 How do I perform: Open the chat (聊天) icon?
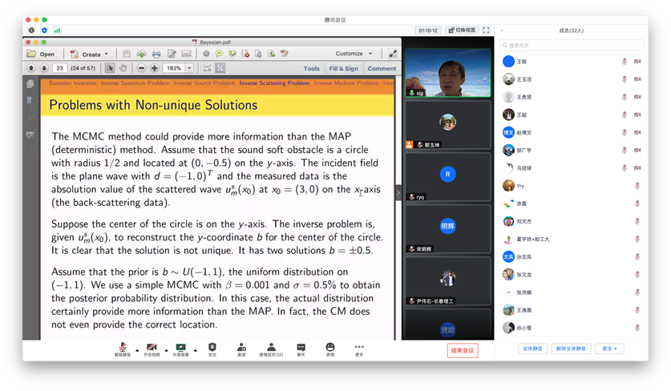(301, 349)
